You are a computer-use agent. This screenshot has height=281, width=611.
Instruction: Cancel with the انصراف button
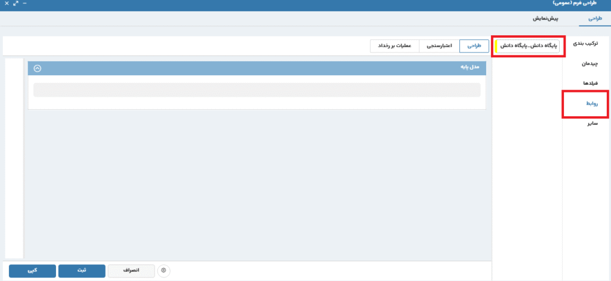coord(131,271)
